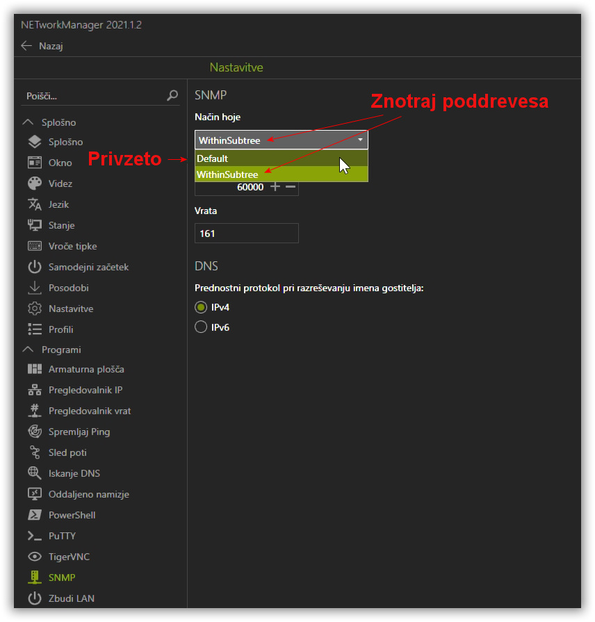
Task: Click the Spremljaj Ping radar icon
Action: [x=35, y=432]
